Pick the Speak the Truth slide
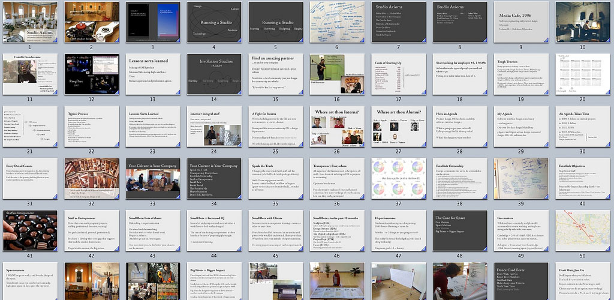 click(273, 178)
